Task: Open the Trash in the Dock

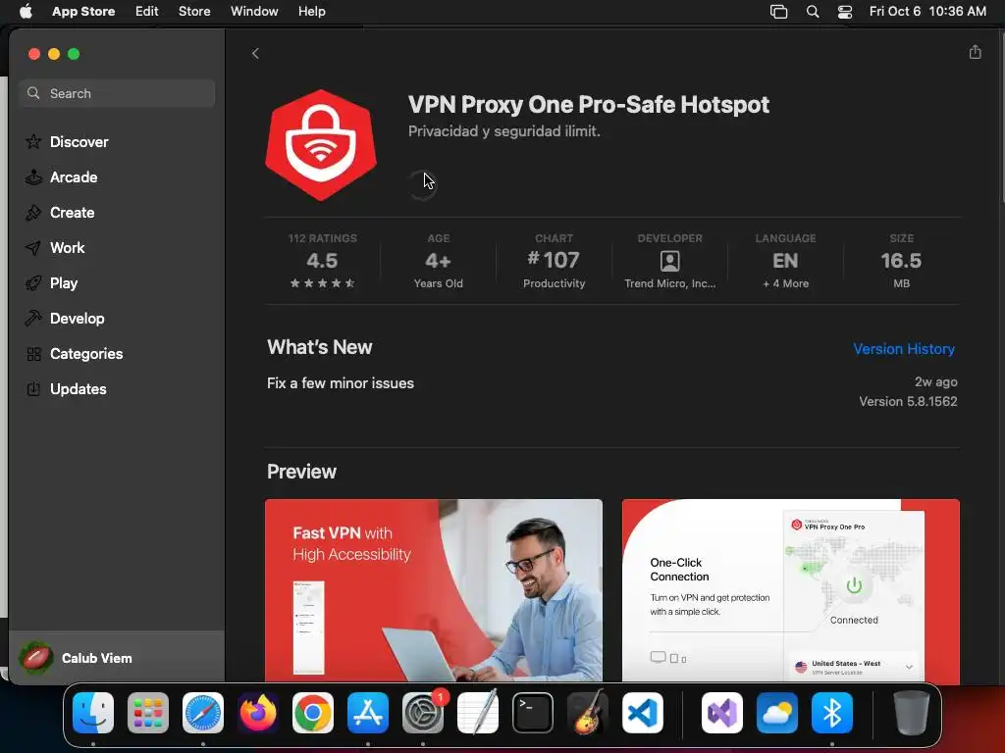Action: [912, 713]
